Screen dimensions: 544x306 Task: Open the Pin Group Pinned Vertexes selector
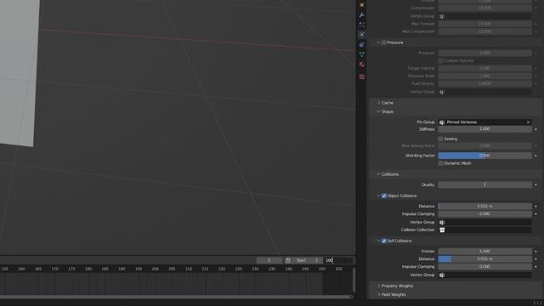click(x=484, y=122)
